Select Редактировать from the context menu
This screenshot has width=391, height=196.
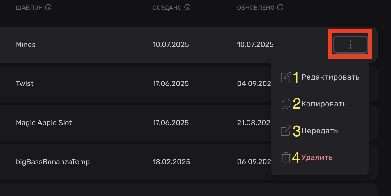click(330, 77)
